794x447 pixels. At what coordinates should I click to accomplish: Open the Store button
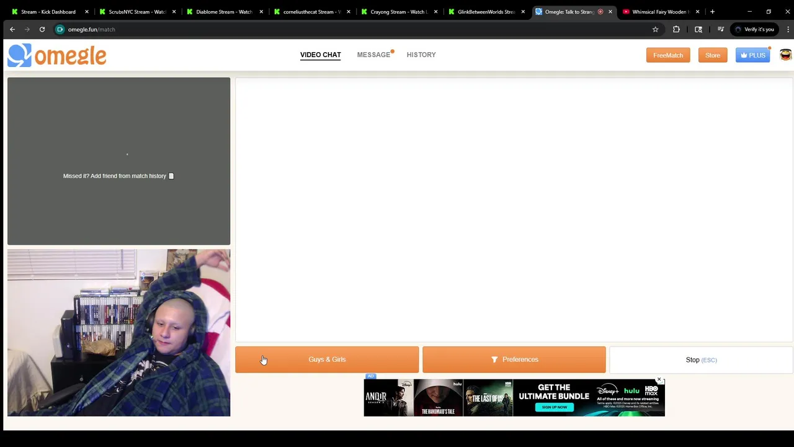[713, 55]
